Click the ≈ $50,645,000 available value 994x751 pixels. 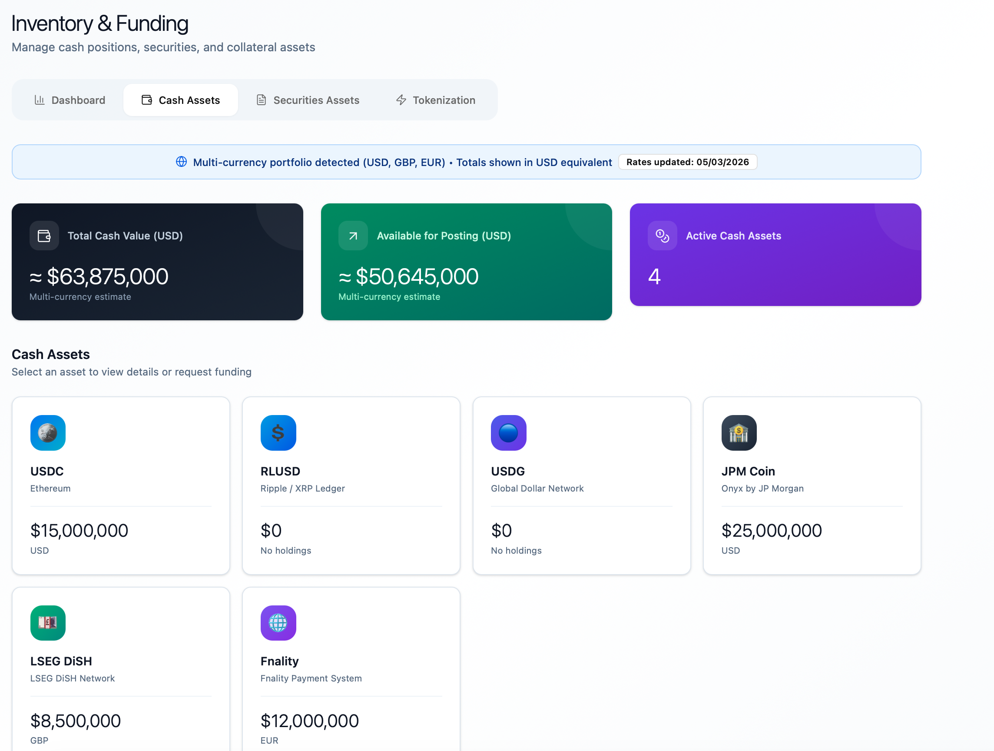pos(408,276)
